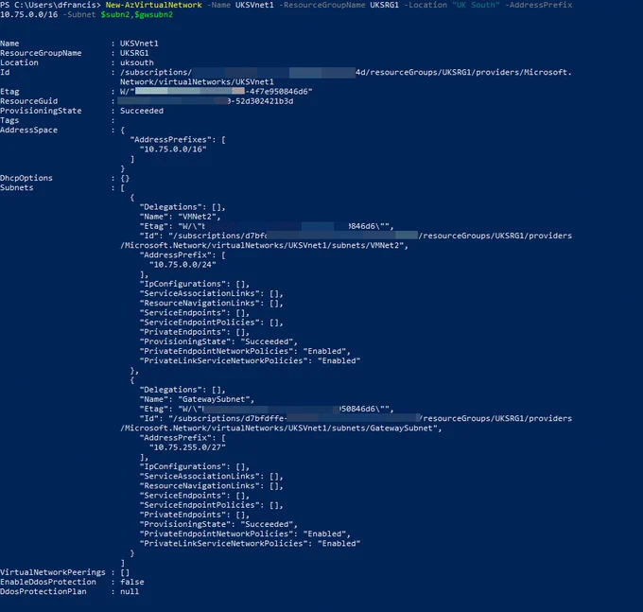Click the ResourceGroupName value UKSRG1 in output
Screen dimensions: 643x612
pos(134,53)
